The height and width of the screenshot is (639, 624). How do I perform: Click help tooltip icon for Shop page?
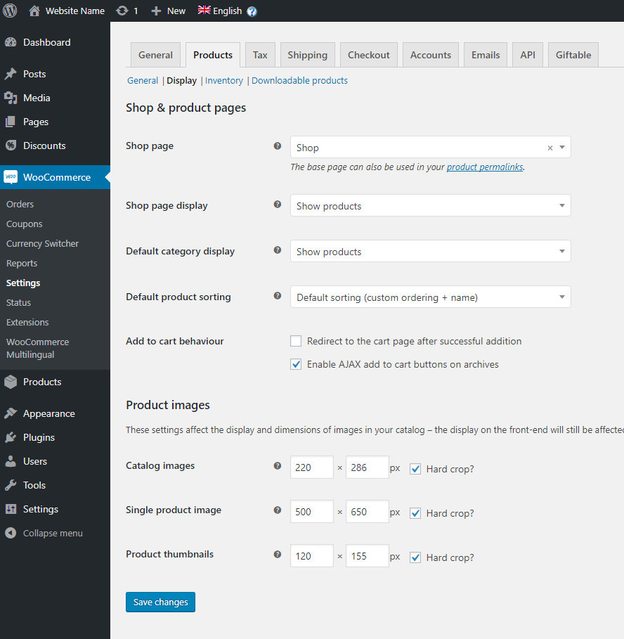277,146
